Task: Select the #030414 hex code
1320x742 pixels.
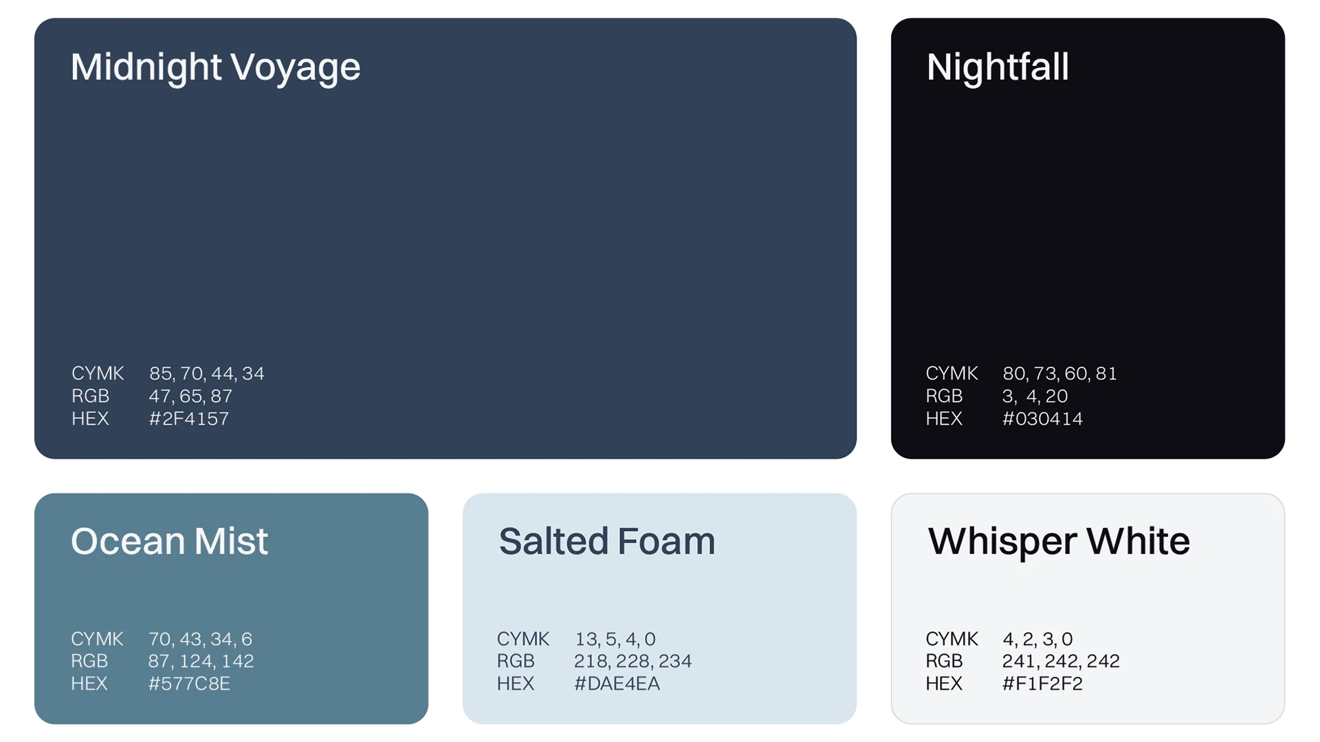Action: 1042,418
